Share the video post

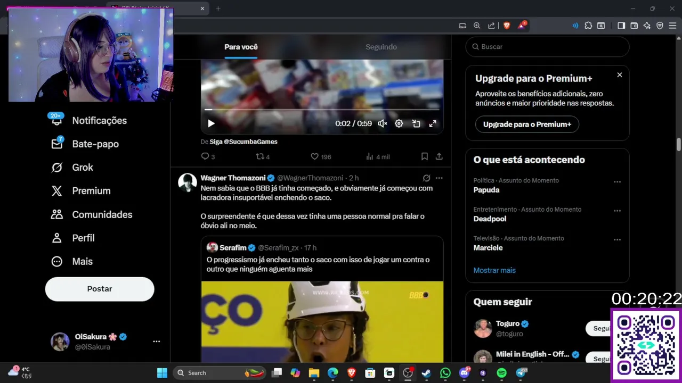(439, 156)
